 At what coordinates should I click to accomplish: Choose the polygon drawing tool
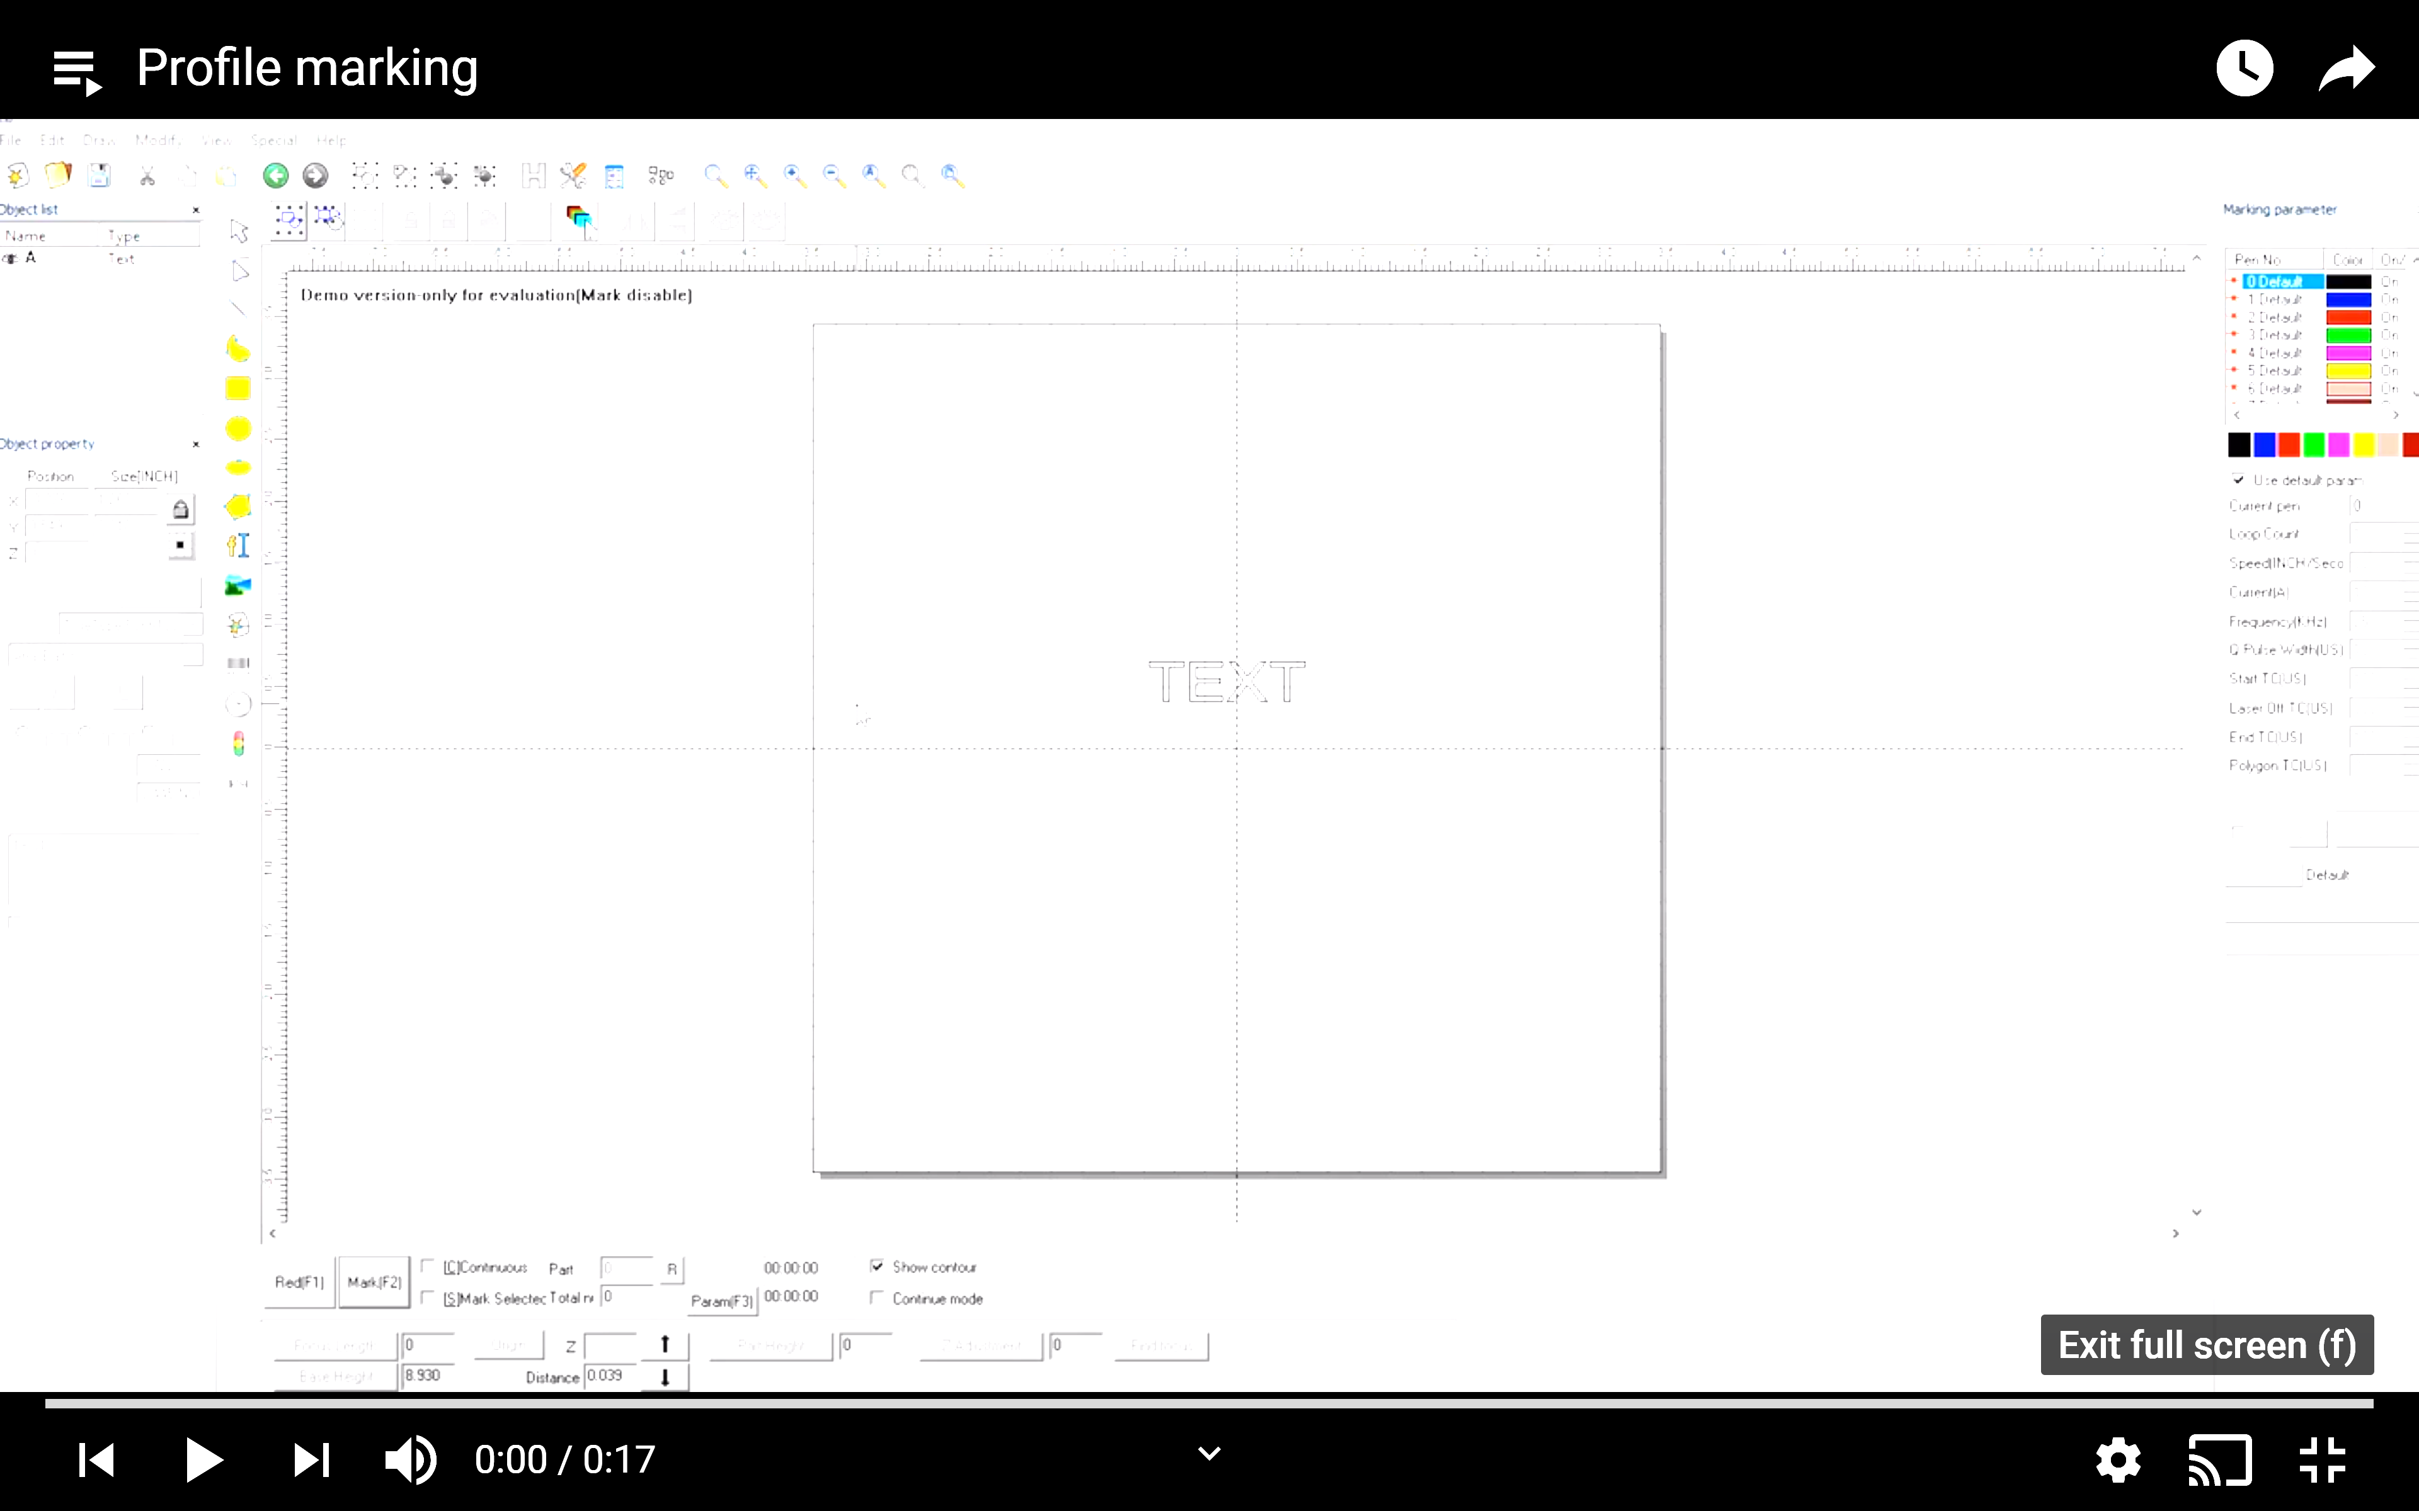238,507
